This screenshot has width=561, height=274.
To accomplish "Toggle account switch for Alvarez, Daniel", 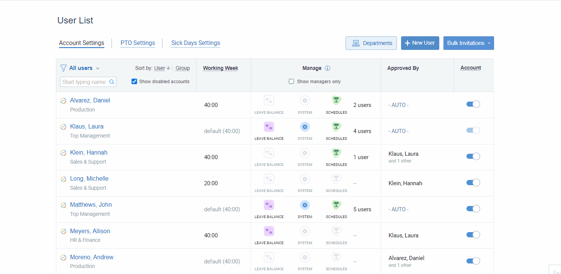I will point(473,104).
